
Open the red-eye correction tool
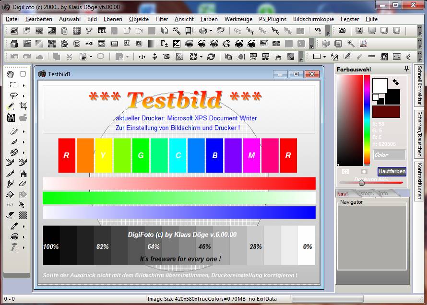(x=13, y=237)
